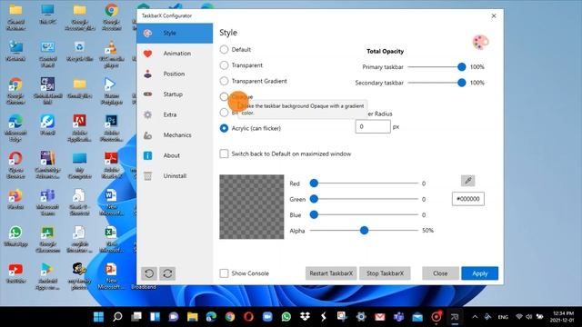Expand the hidden tray icons chevron
Viewport: 582px width, 327px height.
click(x=475, y=317)
